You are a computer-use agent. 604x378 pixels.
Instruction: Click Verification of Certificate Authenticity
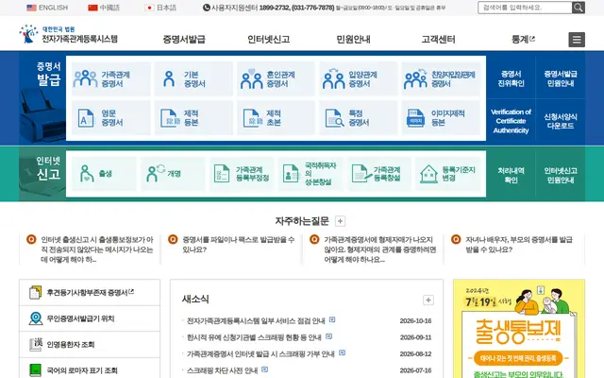pos(511,121)
